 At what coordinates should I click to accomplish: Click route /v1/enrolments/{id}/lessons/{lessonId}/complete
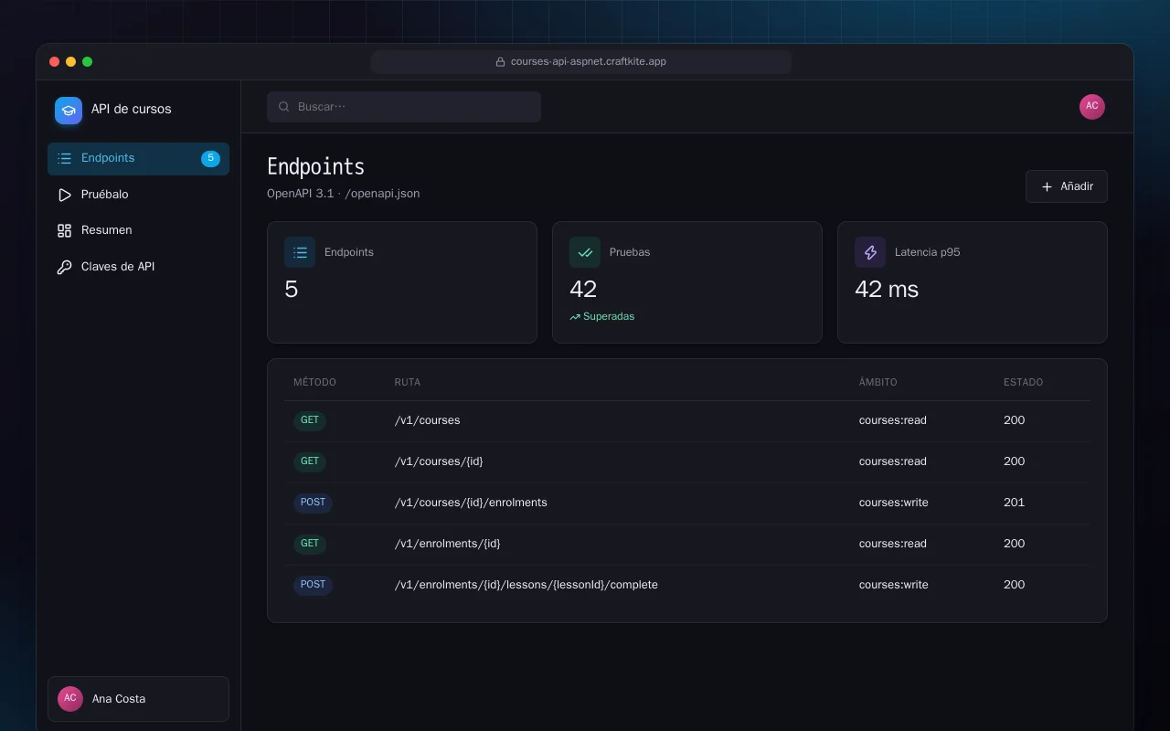coord(526,585)
